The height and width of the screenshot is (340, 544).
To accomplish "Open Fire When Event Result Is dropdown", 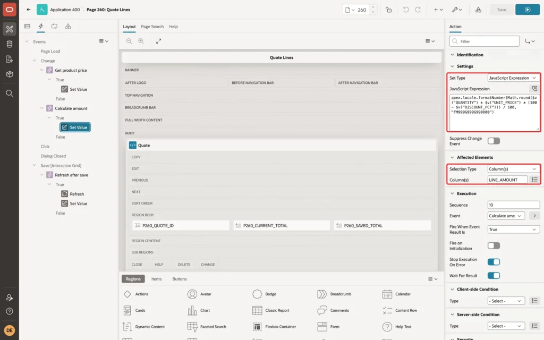I will click(x=513, y=229).
